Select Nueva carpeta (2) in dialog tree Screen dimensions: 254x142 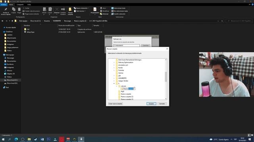pos(127,97)
